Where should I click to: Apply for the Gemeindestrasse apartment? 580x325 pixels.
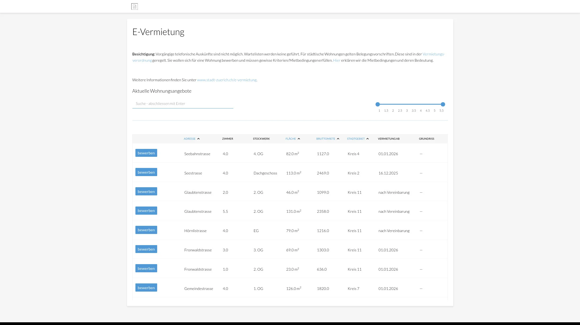pyautogui.click(x=146, y=288)
